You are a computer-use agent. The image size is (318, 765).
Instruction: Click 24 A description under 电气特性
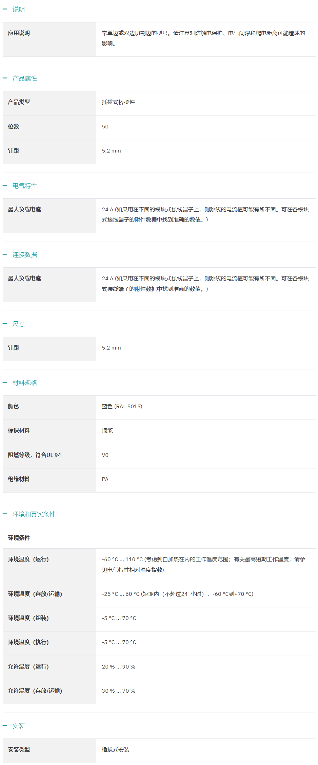205,215
